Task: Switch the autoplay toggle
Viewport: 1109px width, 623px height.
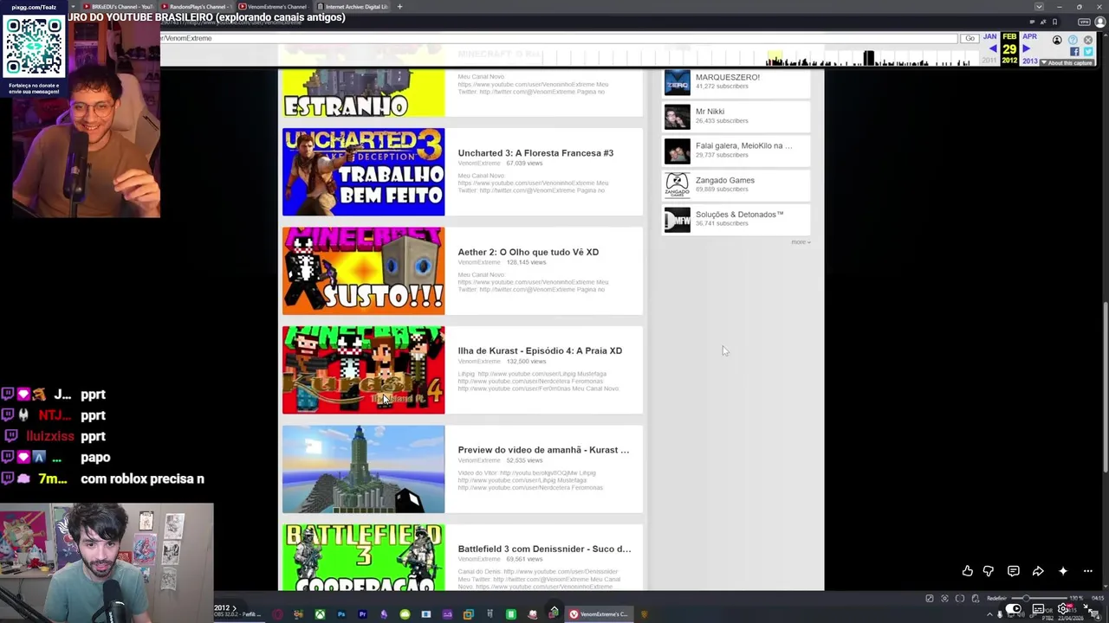Action: click(1013, 609)
